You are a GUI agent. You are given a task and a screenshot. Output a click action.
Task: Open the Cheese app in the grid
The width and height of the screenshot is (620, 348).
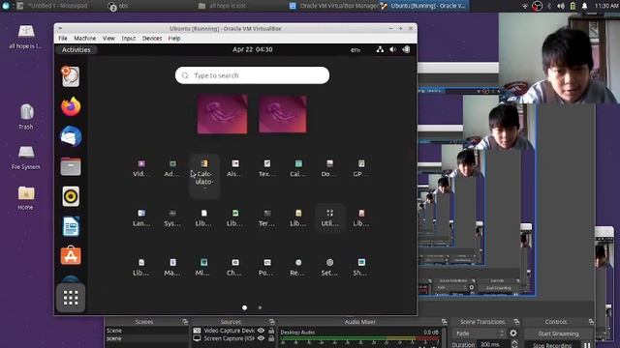pyautogui.click(x=235, y=267)
